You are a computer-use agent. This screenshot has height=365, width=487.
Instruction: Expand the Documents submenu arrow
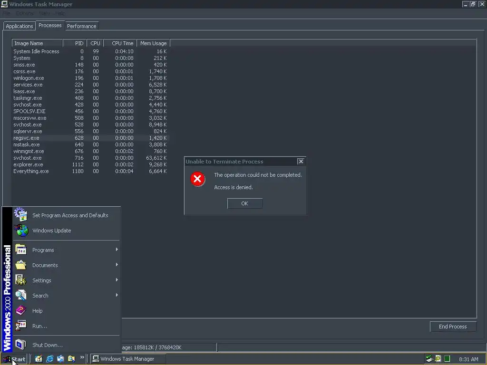(x=117, y=264)
